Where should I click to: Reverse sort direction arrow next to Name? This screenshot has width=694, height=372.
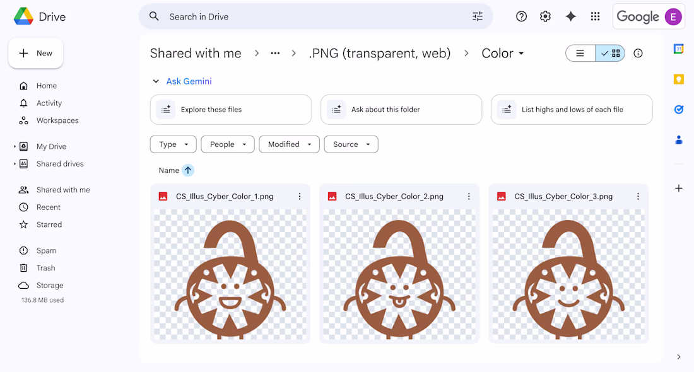pos(188,170)
